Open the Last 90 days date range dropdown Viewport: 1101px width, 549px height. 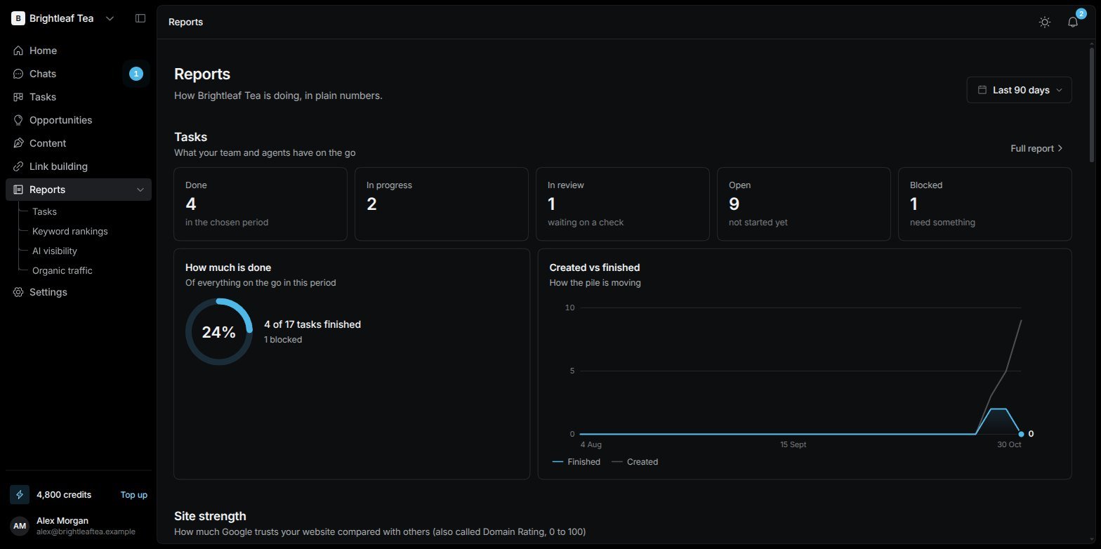[x=1019, y=90]
